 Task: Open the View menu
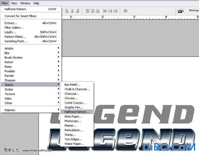[x=14, y=3]
